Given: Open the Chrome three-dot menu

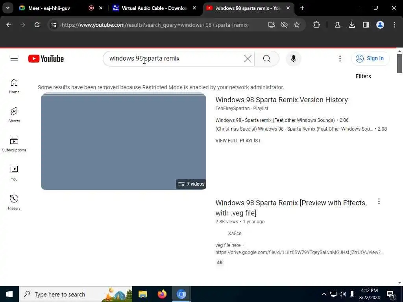Looking at the screenshot, I should point(394,25).
